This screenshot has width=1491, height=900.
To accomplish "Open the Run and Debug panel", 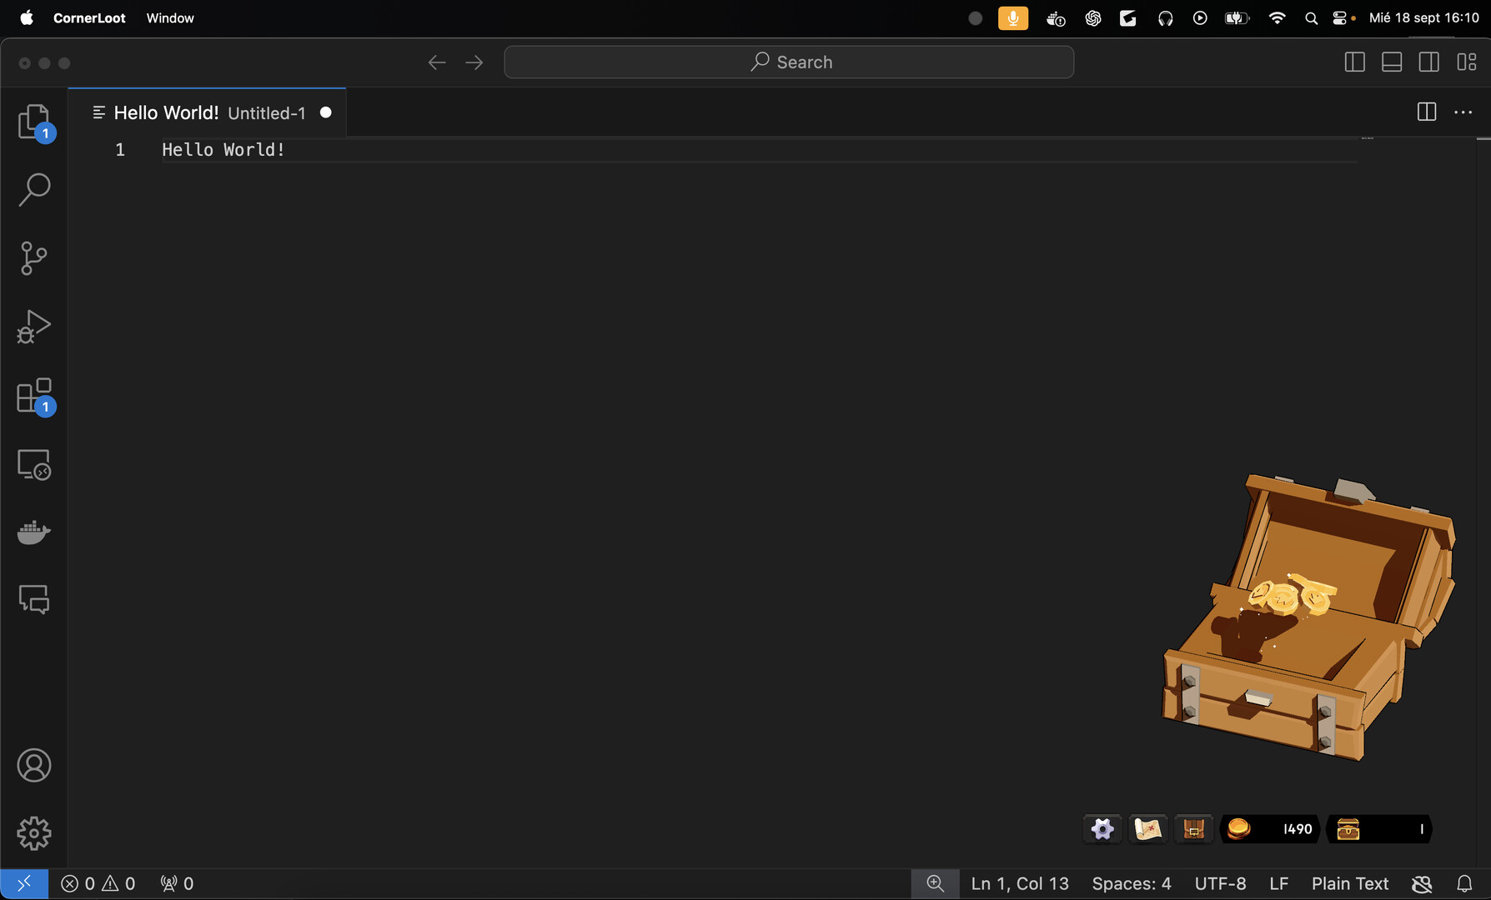I will (34, 326).
